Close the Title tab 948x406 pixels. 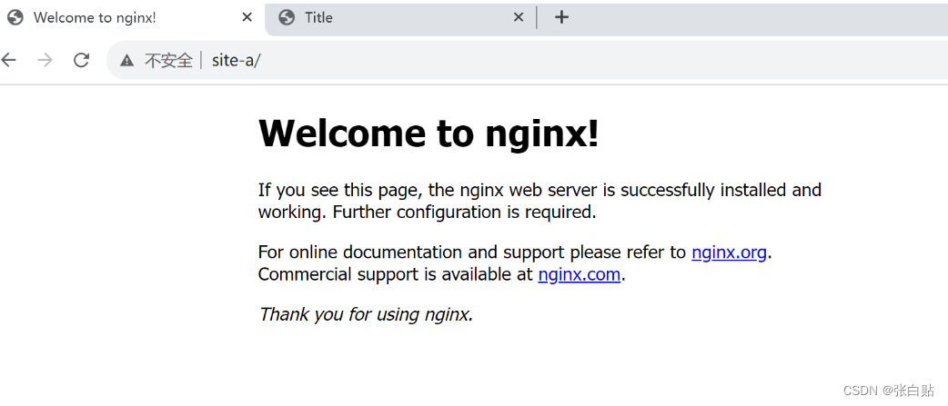[x=519, y=17]
